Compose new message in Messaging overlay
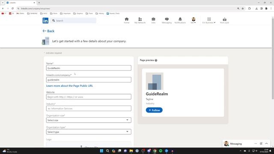 tap(261, 144)
